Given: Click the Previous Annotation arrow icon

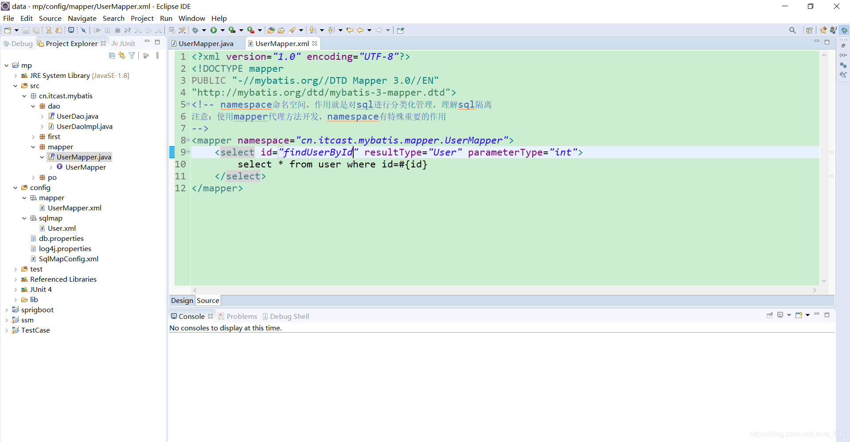Looking at the screenshot, I should (331, 30).
